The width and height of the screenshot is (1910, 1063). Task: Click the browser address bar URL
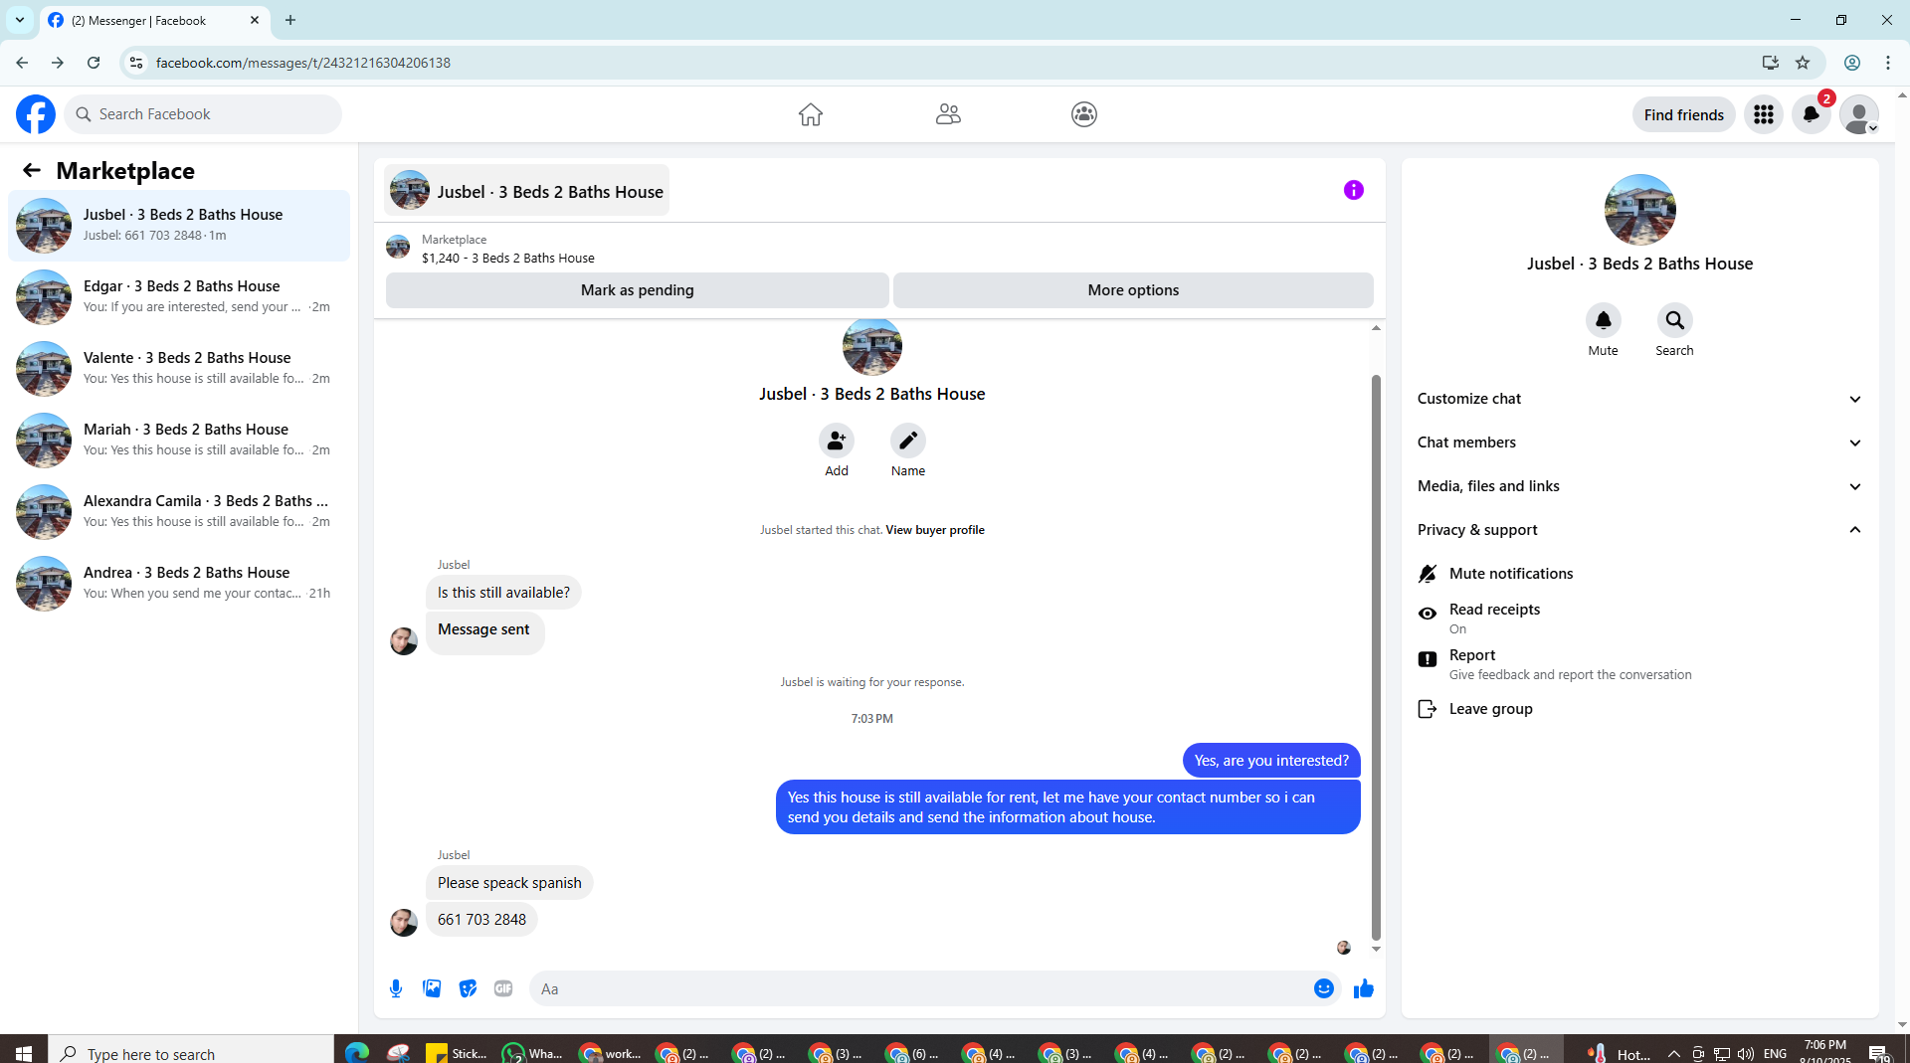(303, 63)
